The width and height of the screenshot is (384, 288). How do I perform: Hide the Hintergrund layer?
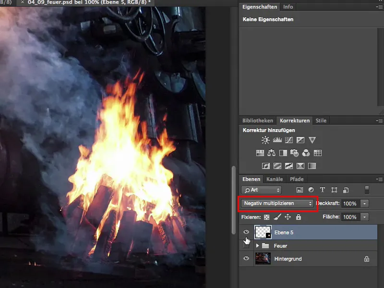click(246, 258)
